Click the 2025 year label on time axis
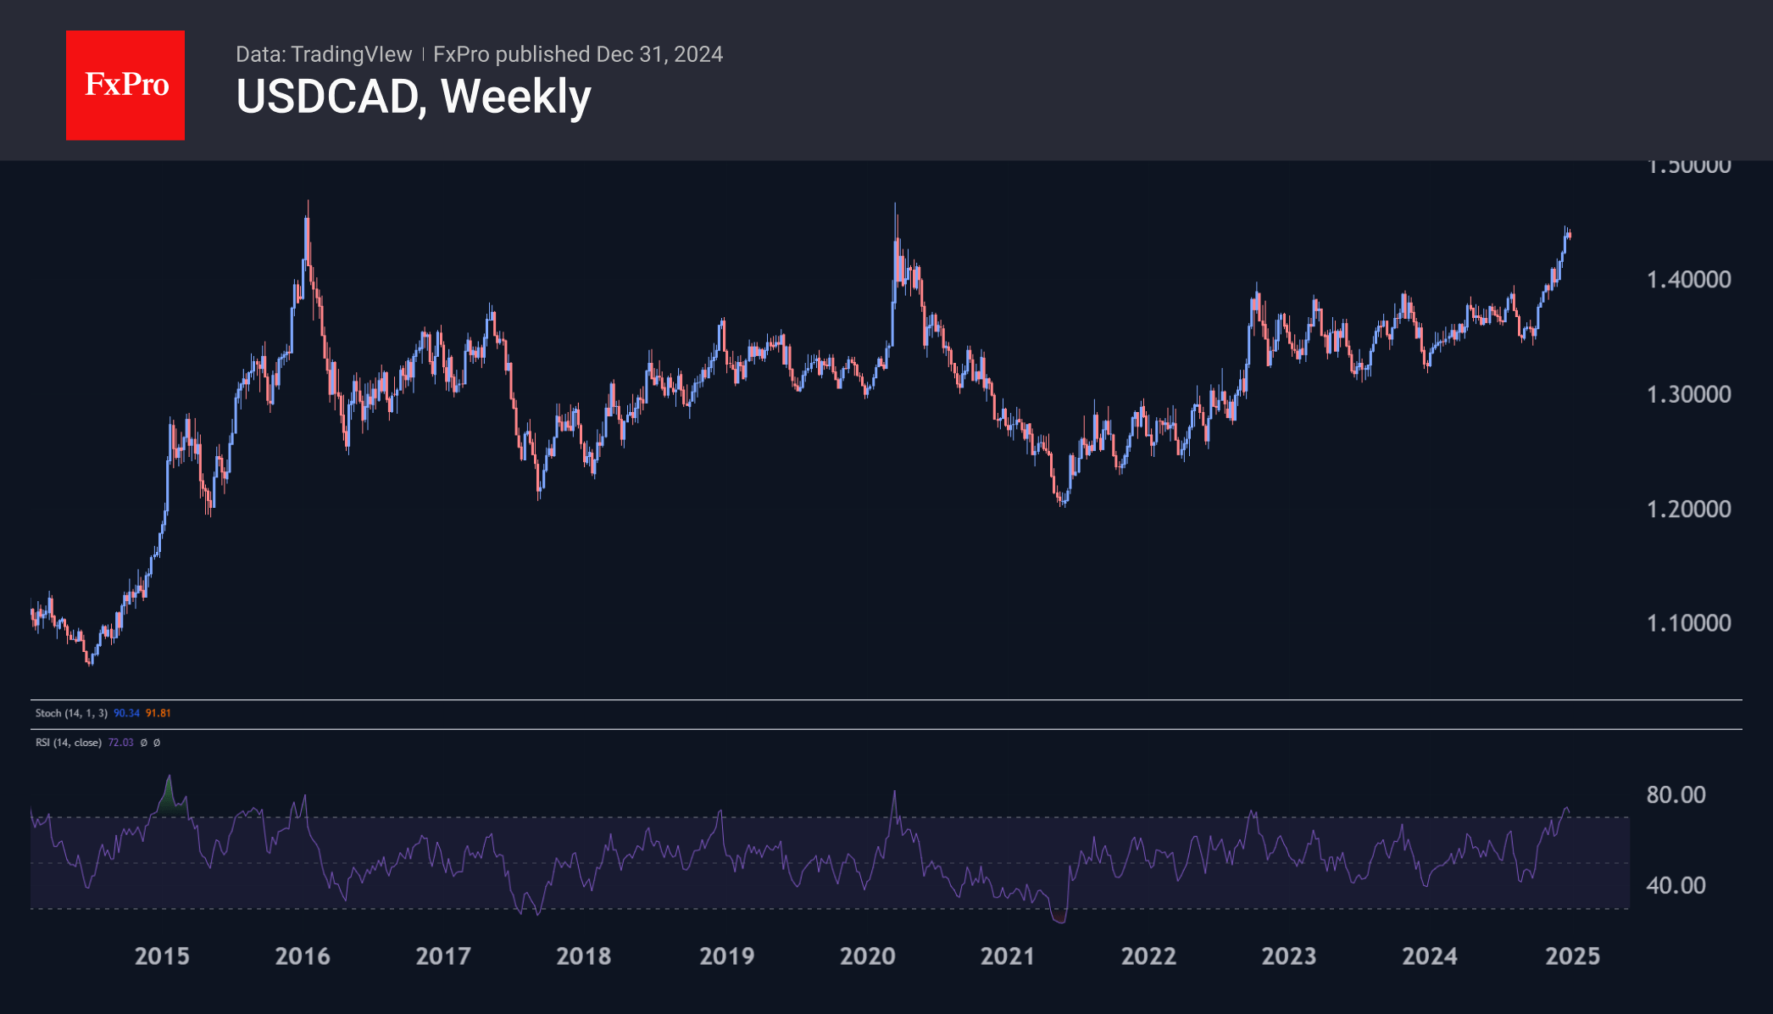Viewport: 1773px width, 1014px height. click(1573, 956)
